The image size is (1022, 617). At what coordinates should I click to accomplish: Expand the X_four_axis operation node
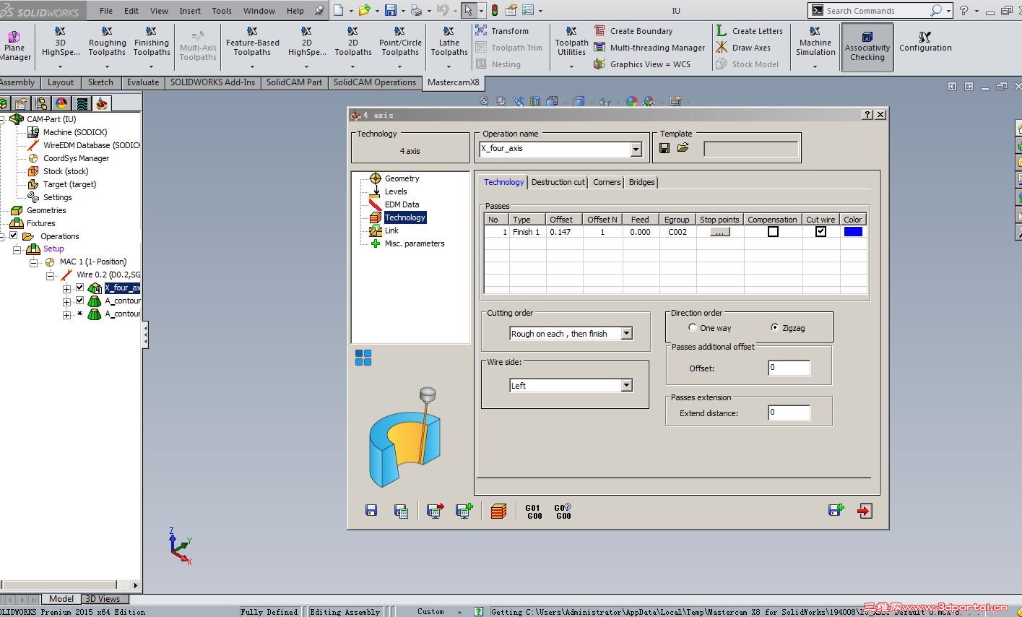pos(66,288)
